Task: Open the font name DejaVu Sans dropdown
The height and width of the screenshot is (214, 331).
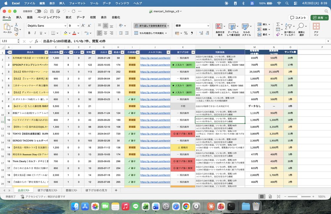Action: (x=65, y=26)
